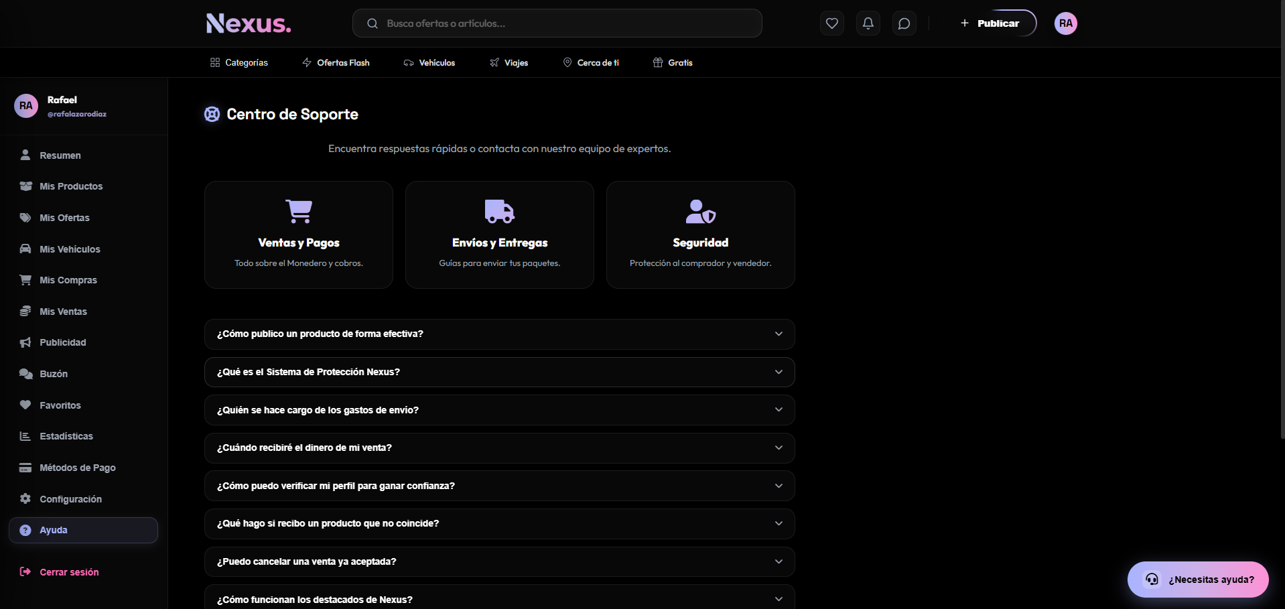Click 'Todo sobre el Monedero y cobros.' text

pos(299,263)
